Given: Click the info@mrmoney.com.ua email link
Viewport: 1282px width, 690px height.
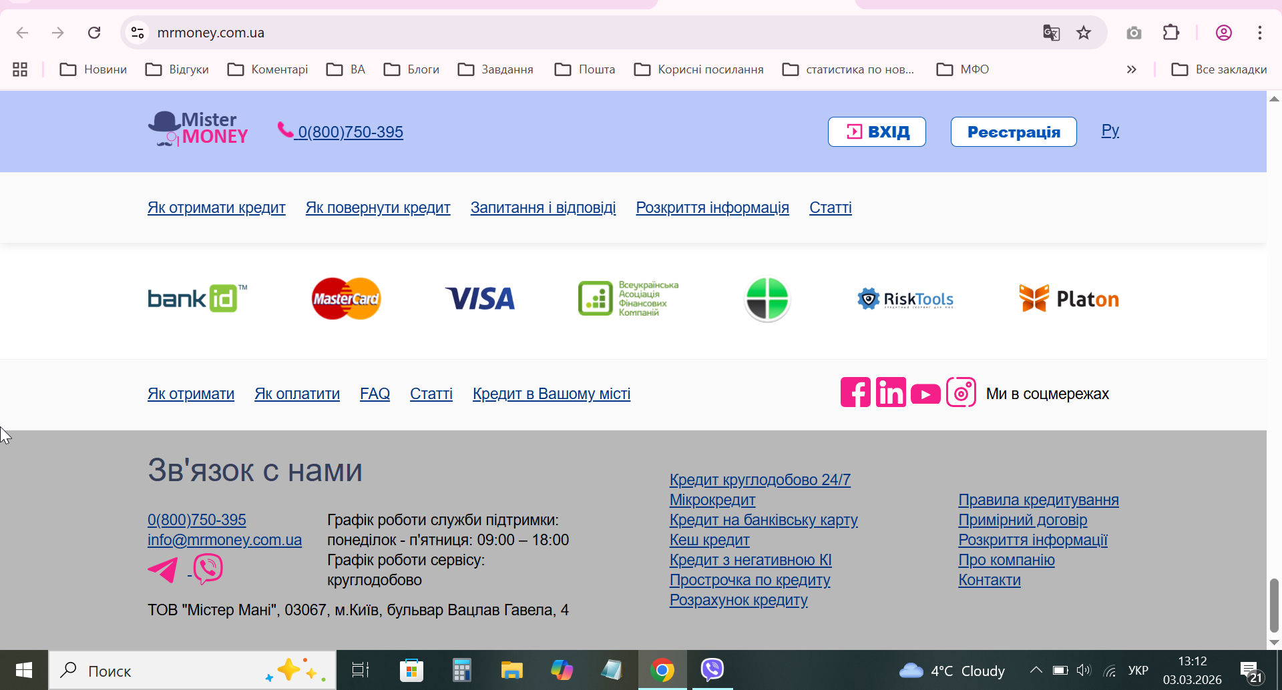Looking at the screenshot, I should tap(224, 540).
